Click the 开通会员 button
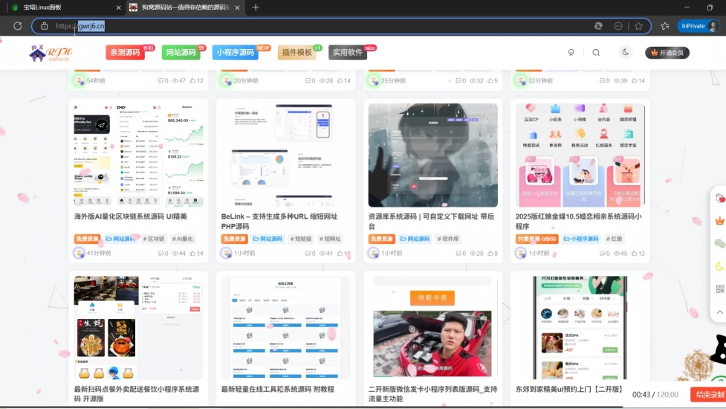The width and height of the screenshot is (726, 409). point(667,53)
